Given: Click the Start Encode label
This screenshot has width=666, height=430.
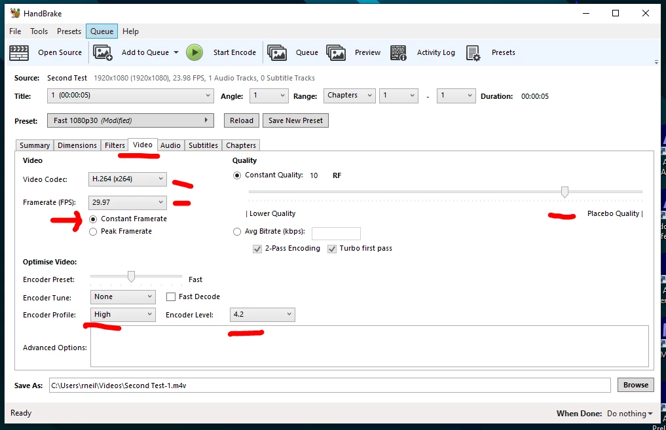Looking at the screenshot, I should [x=234, y=52].
